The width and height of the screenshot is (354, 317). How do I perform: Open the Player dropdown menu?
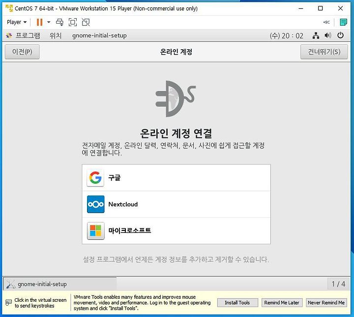coord(17,22)
